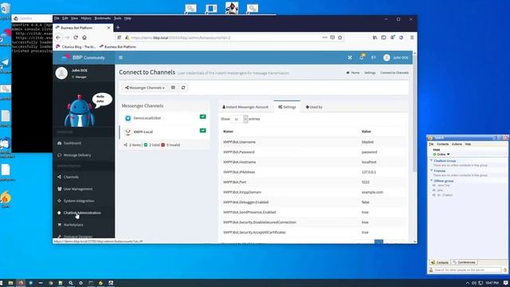The image size is (510, 287).
Task: Open John DOE user menu in header
Action: coord(395,57)
